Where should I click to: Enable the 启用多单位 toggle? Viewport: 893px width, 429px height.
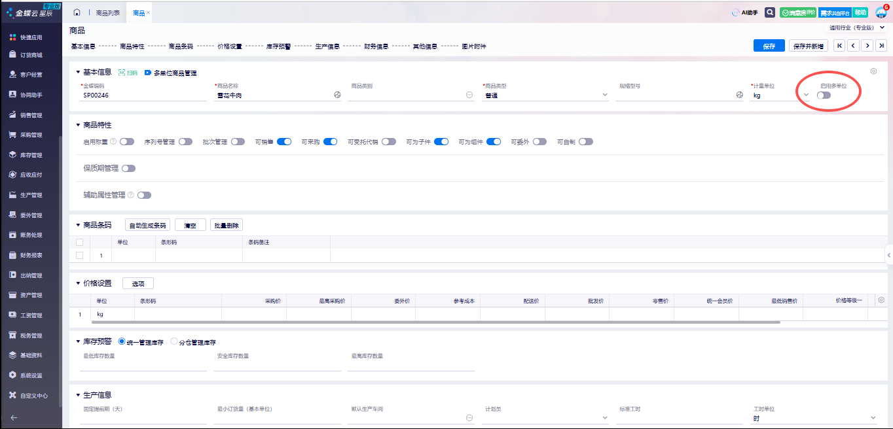(x=824, y=95)
